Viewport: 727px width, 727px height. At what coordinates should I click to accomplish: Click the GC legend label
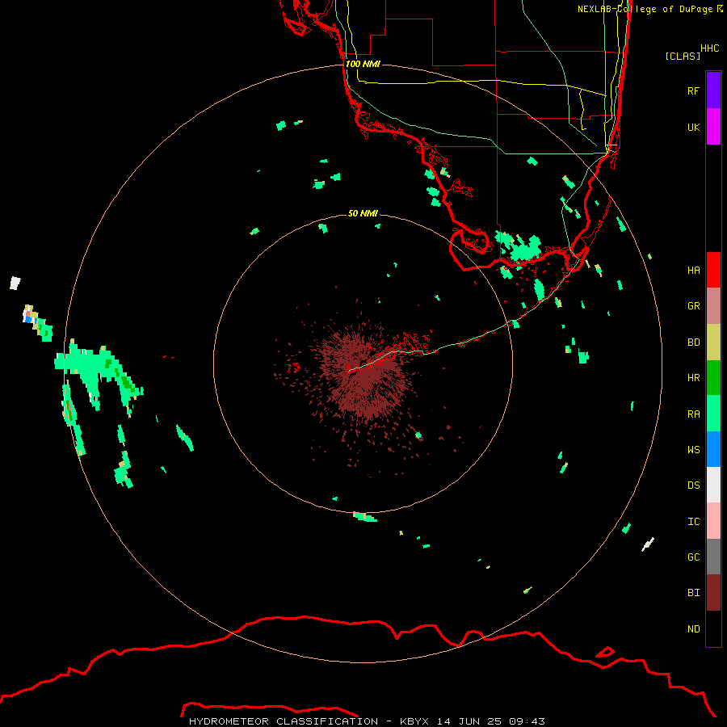click(693, 557)
